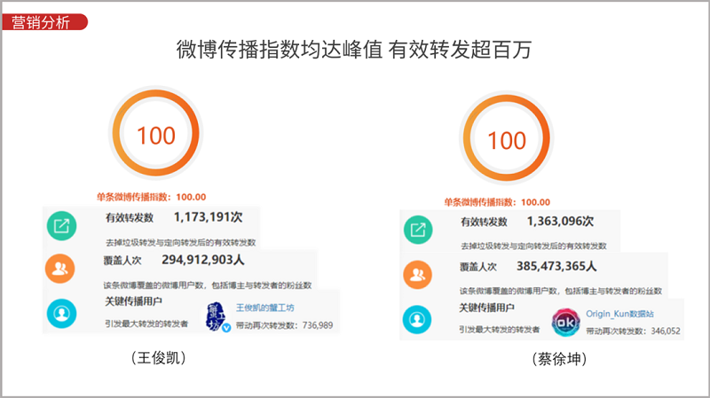Click 有效转发数 label in 王俊凯 panel
The image size is (710, 398).
pos(130,217)
